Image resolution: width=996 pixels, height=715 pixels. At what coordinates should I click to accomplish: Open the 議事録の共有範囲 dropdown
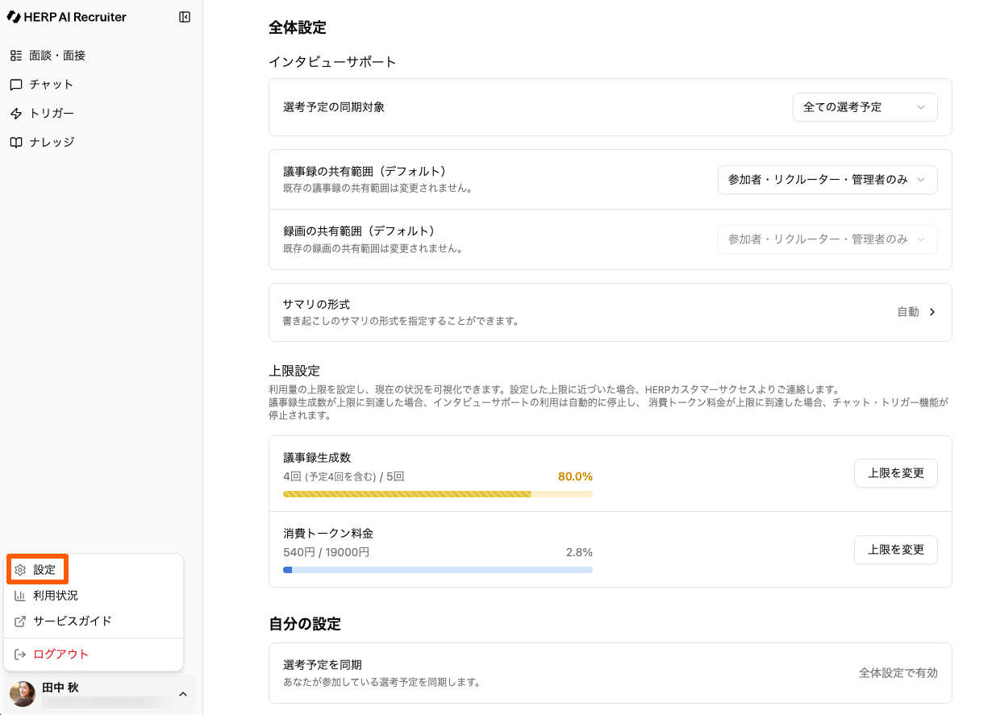pyautogui.click(x=827, y=180)
